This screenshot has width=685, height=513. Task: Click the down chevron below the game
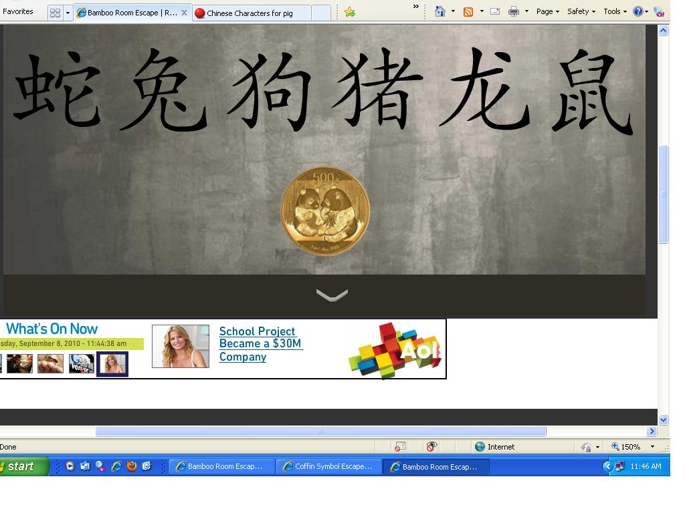pos(332,295)
